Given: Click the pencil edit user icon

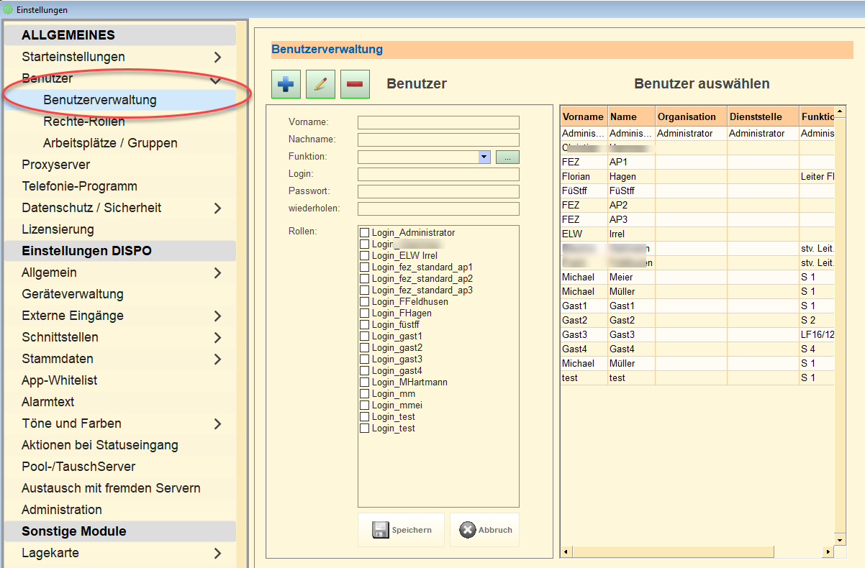Looking at the screenshot, I should click(x=320, y=84).
